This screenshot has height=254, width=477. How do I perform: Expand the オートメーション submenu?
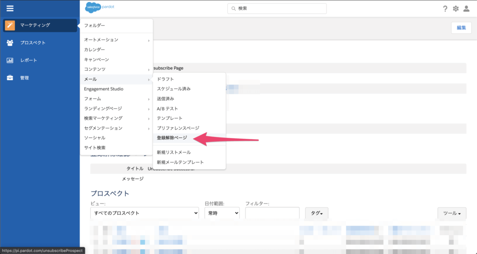click(116, 40)
